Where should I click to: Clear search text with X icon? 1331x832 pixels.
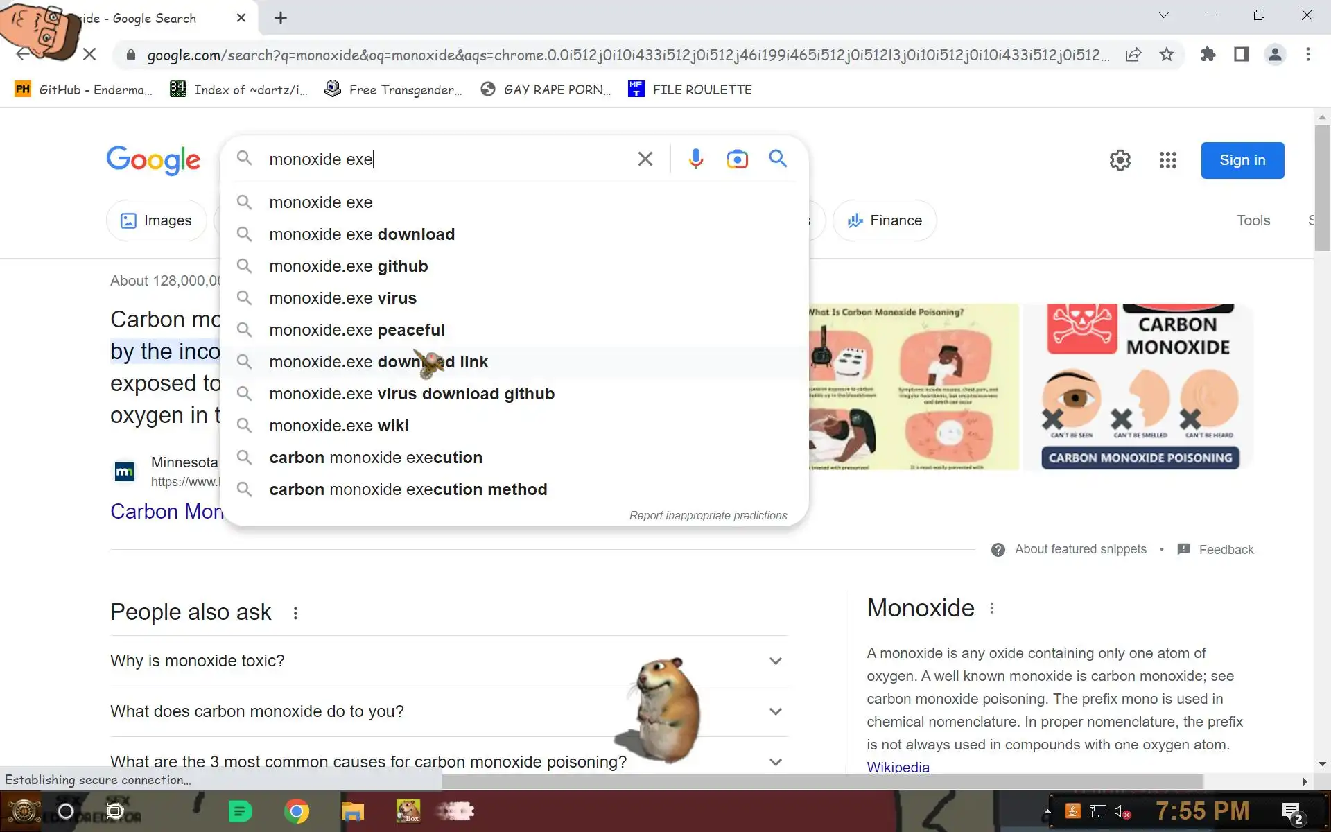pos(645,159)
